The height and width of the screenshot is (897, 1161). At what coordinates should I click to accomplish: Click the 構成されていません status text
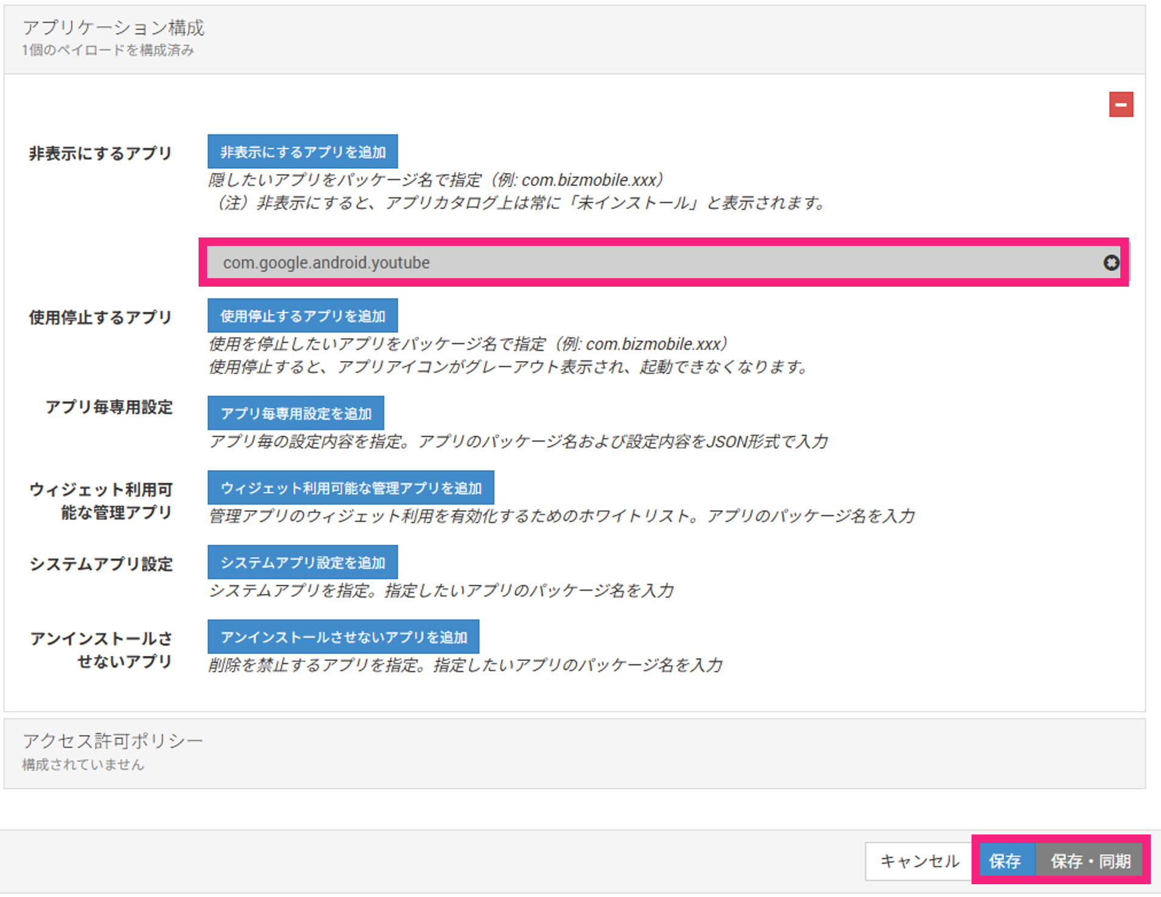[83, 765]
